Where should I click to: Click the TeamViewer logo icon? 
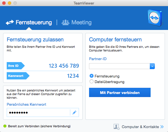click(x=155, y=18)
